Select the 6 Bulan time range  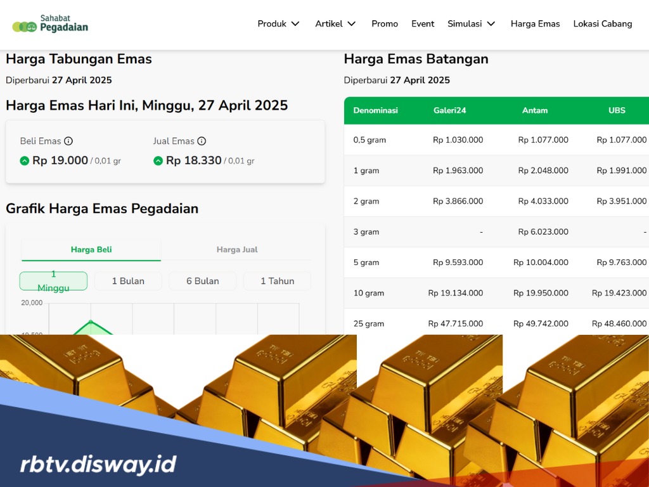(203, 280)
